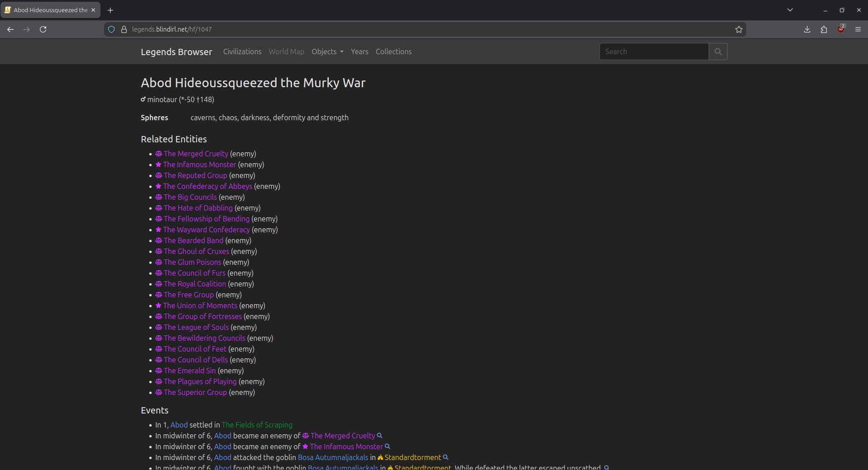Click magnifier after The Merged Cruelty event
This screenshot has height=470, width=868.
380,436
